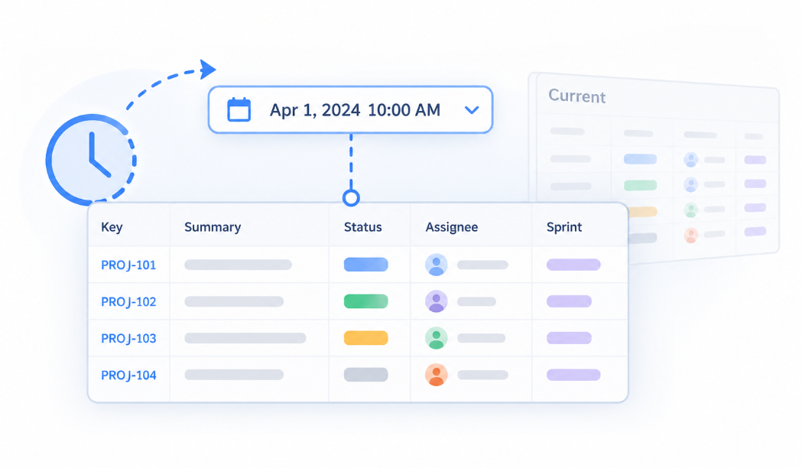
Task: Click the Current panel title in background
Action: (577, 96)
